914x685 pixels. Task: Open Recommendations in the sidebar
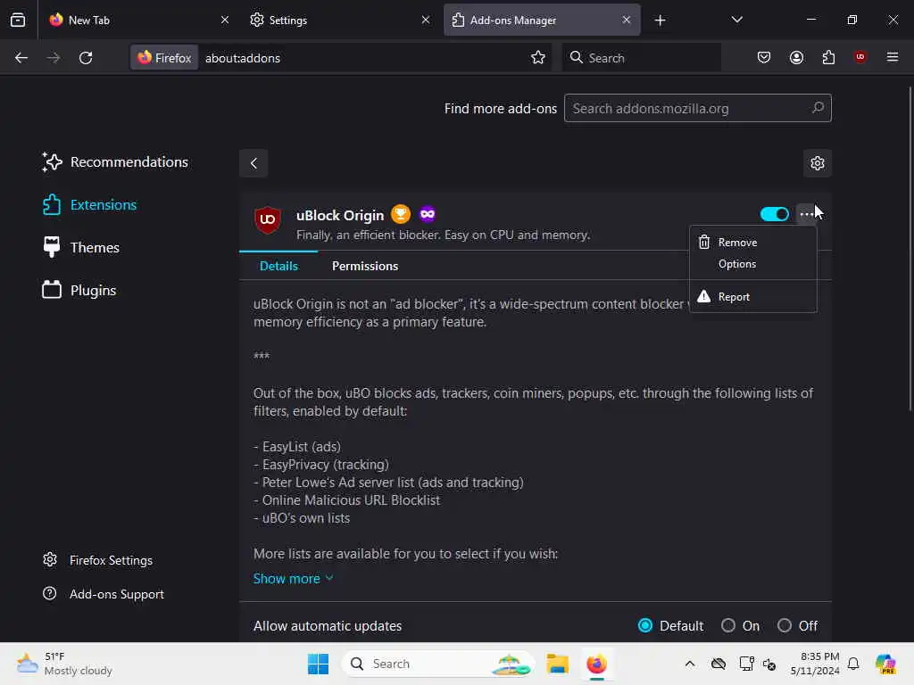pos(115,162)
